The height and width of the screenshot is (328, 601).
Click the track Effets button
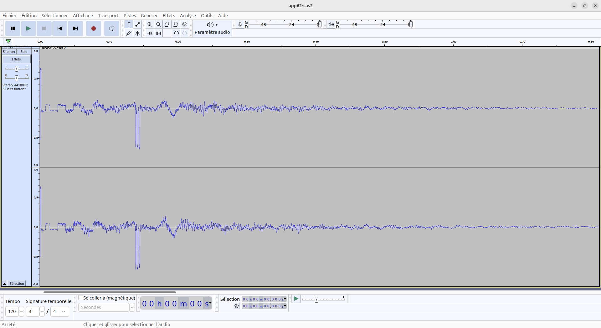pyautogui.click(x=16, y=59)
